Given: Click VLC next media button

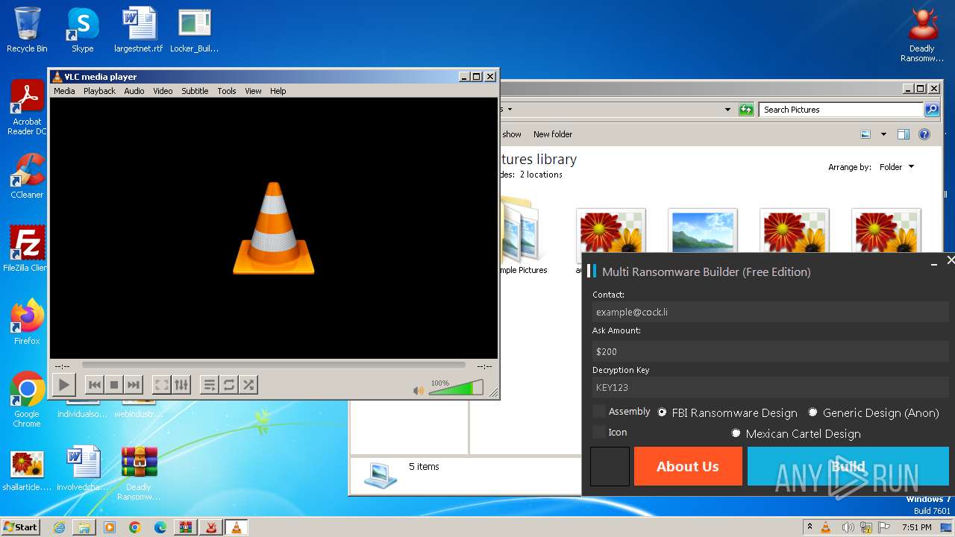Looking at the screenshot, I should pyautogui.click(x=134, y=385).
